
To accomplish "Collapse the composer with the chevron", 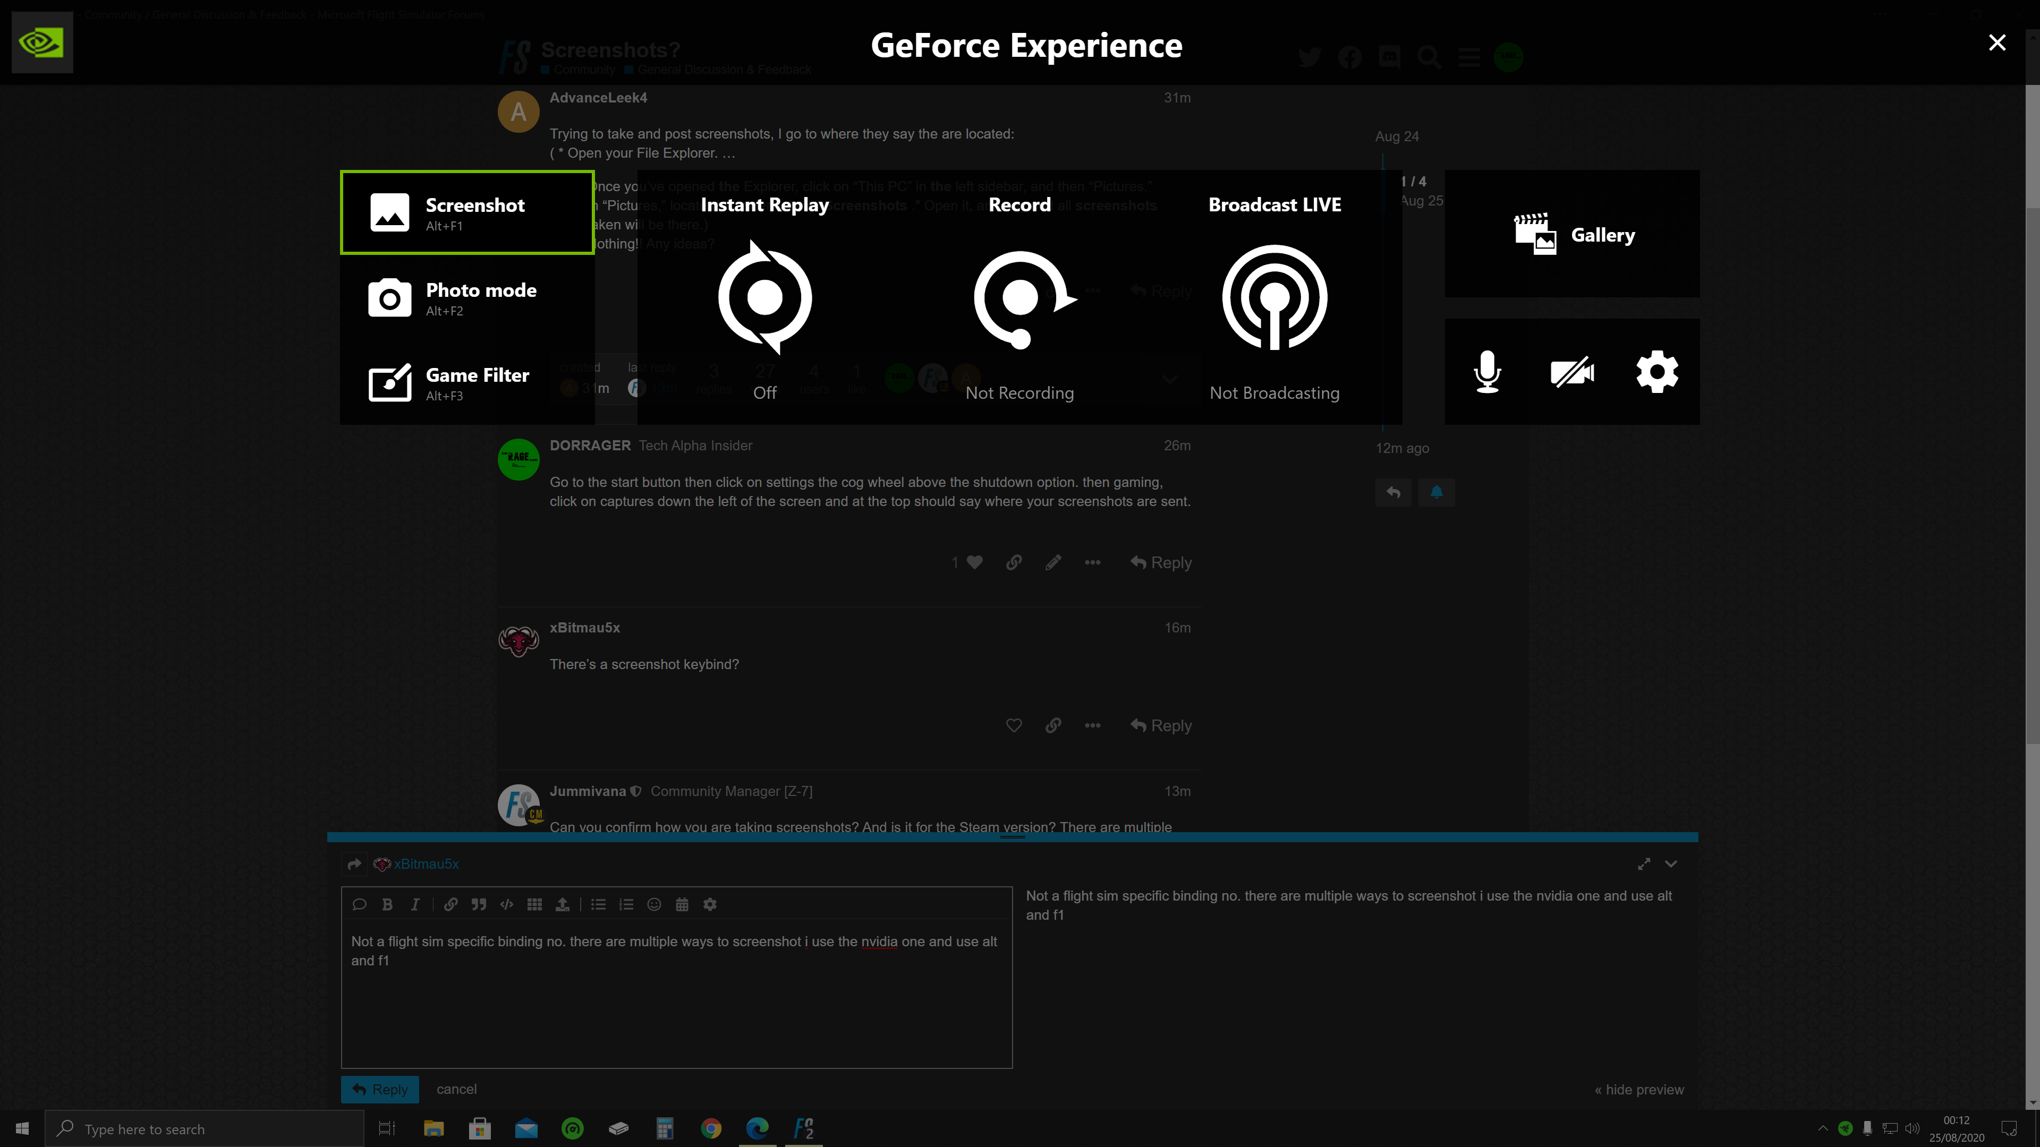I will (x=1671, y=863).
